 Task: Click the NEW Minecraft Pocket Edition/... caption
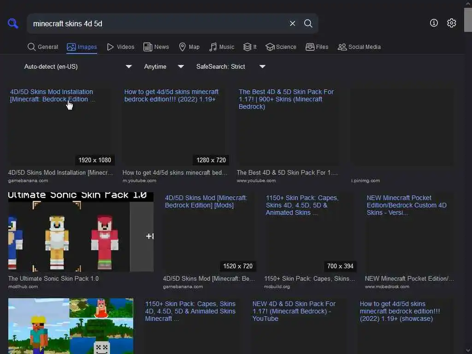click(x=409, y=278)
